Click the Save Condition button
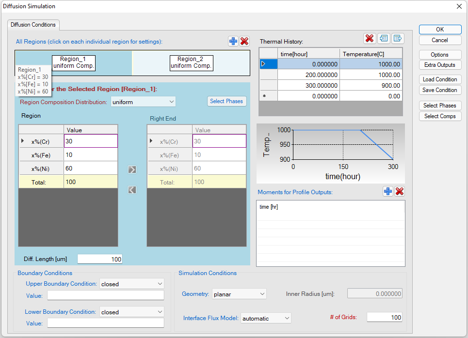The image size is (468, 338). (440, 90)
